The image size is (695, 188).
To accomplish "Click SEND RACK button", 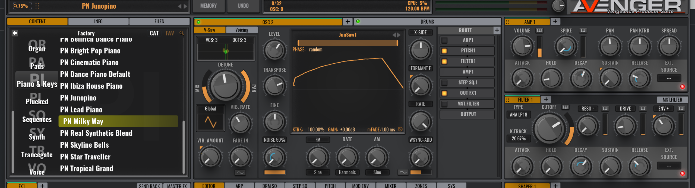I will tap(149, 186).
